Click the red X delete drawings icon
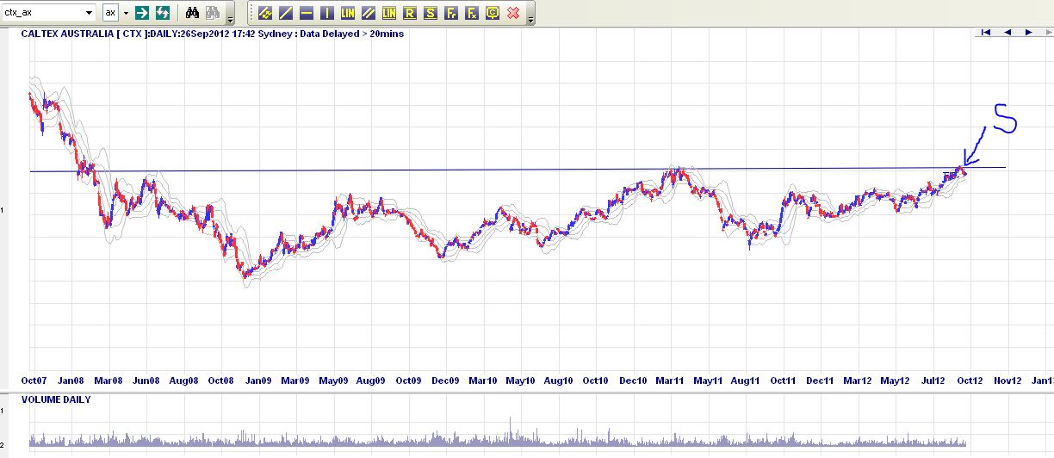Viewport: 1054px width, 458px height. tap(513, 13)
